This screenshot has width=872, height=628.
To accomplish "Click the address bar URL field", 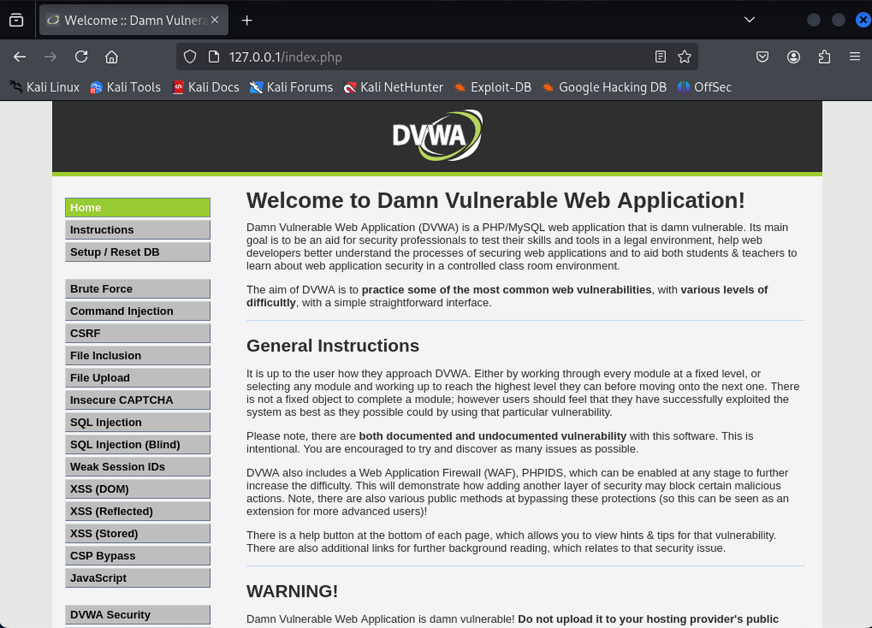I will pyautogui.click(x=437, y=57).
